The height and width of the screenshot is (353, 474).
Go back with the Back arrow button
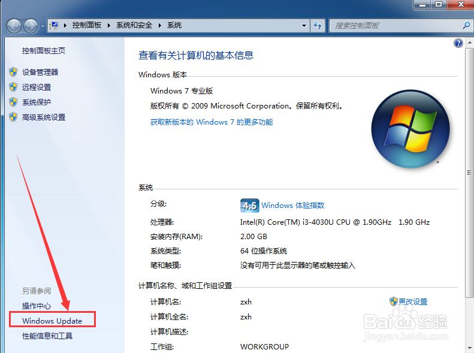pos(14,26)
